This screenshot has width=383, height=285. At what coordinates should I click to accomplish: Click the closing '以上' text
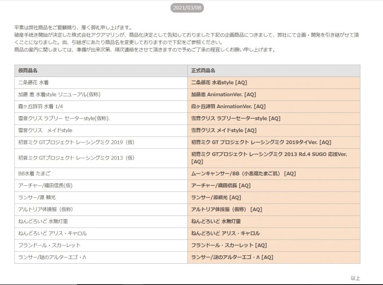[355, 278]
